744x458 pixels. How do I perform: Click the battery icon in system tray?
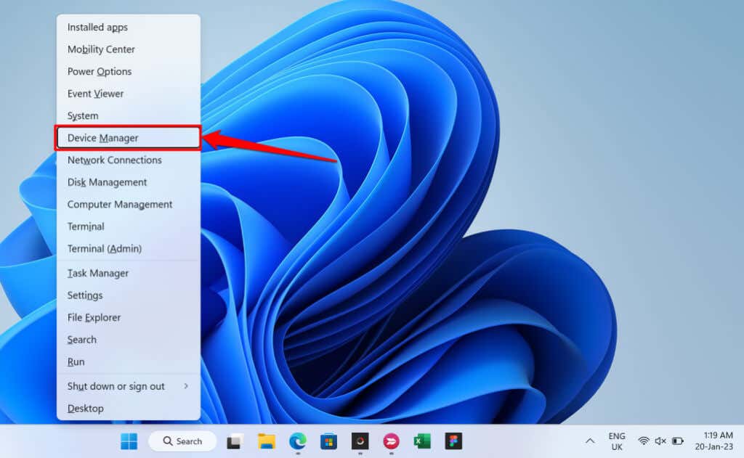coord(678,441)
